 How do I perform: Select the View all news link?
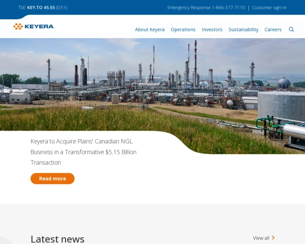[x=261, y=238]
